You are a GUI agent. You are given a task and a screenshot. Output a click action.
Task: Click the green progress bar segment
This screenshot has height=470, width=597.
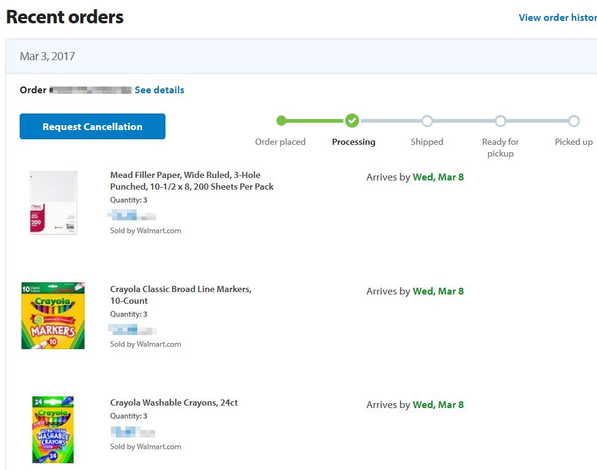point(315,121)
